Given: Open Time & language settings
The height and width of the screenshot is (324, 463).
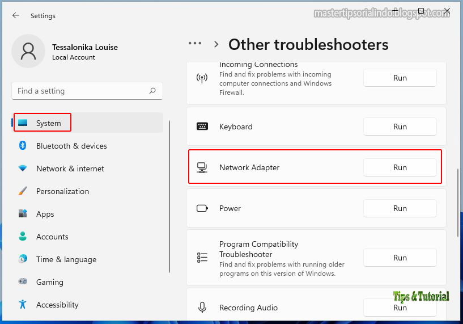Looking at the screenshot, I should pyautogui.click(x=87, y=259).
